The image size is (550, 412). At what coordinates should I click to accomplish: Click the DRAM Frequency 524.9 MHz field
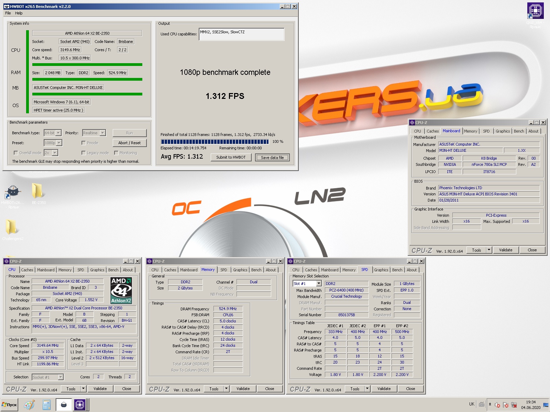coord(228,309)
